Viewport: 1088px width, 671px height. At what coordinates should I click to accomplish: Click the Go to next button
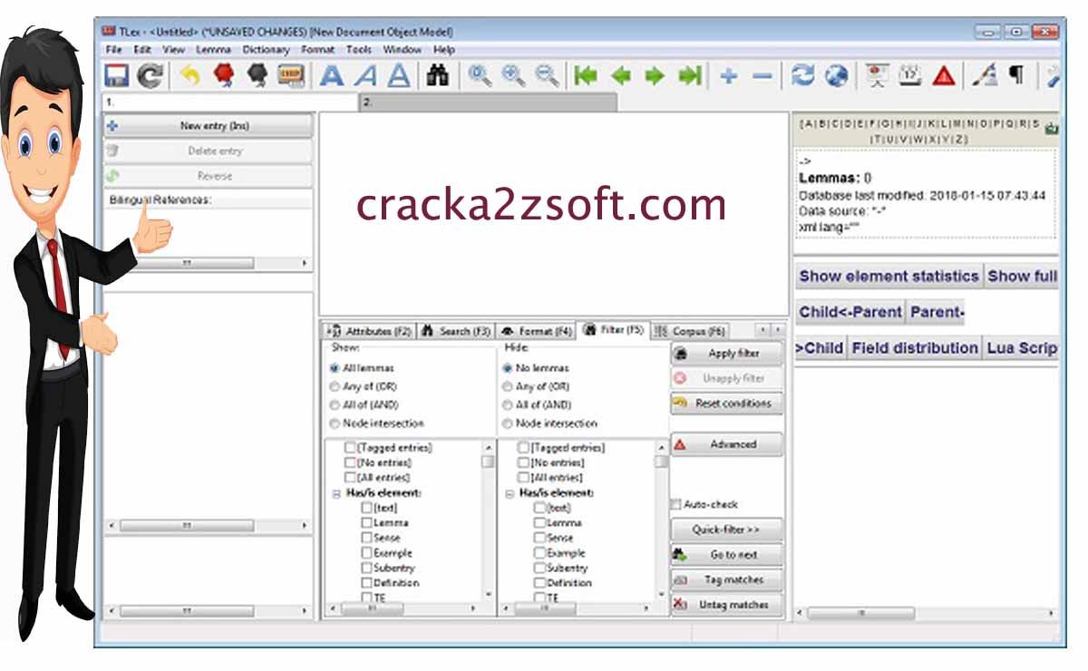[x=726, y=555]
